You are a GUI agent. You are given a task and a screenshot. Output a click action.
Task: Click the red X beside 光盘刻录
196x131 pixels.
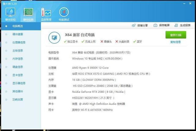117,42
